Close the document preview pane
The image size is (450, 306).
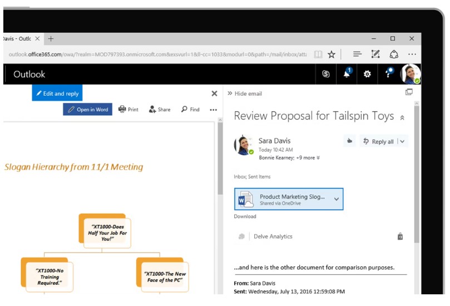point(214,93)
